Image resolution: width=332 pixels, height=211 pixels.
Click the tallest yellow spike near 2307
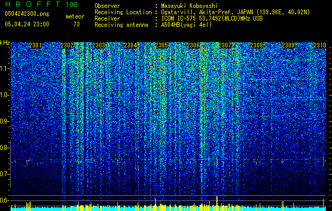(217, 204)
